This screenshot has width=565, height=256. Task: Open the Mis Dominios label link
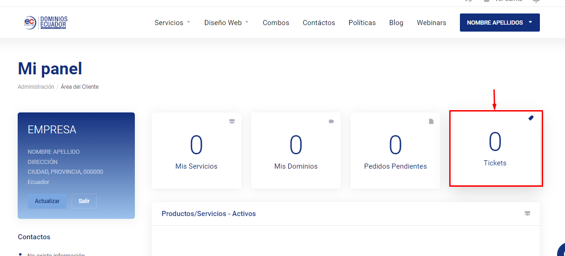(x=296, y=166)
